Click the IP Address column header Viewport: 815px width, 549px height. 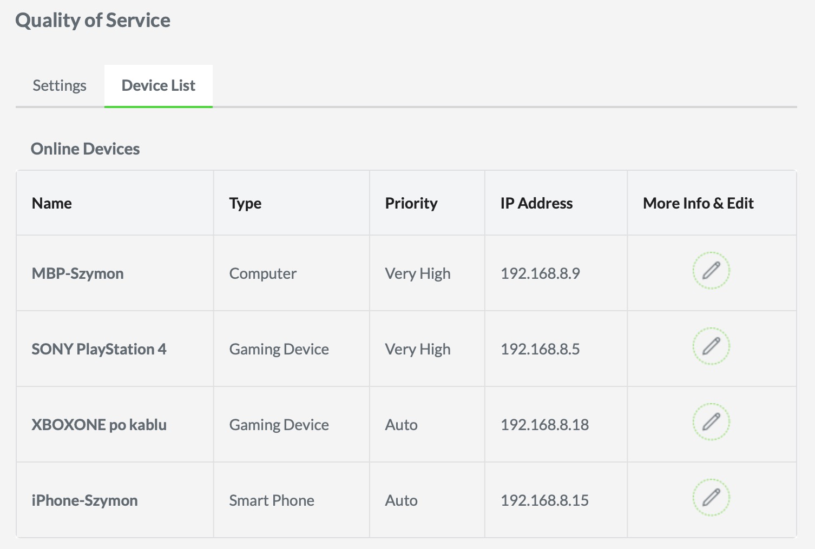(x=536, y=203)
